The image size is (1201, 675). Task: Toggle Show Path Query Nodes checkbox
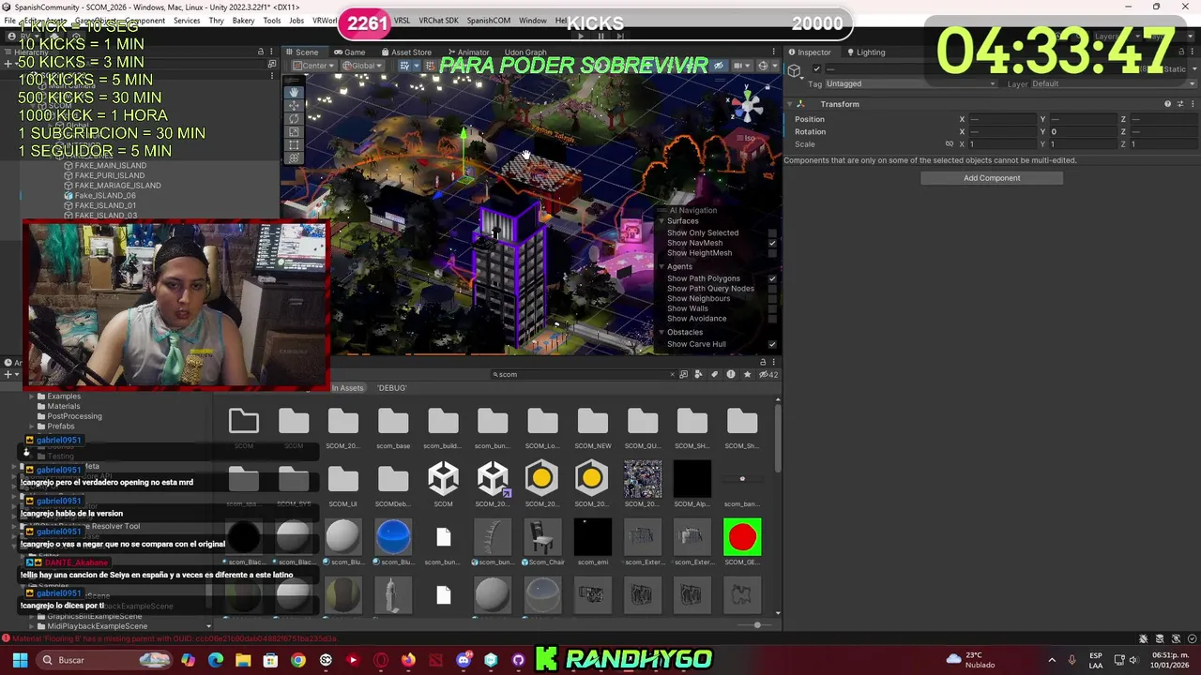tap(772, 289)
